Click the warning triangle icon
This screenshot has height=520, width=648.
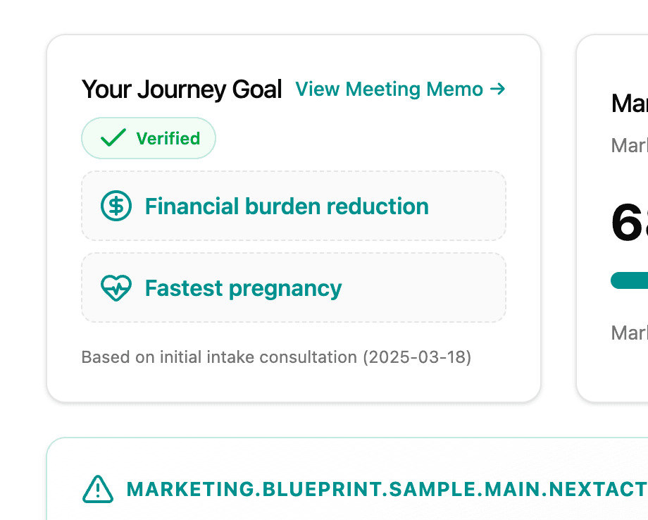[x=98, y=489]
